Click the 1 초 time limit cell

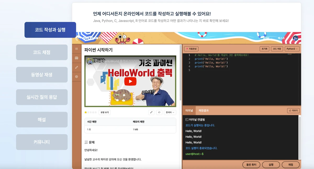(x=89, y=129)
